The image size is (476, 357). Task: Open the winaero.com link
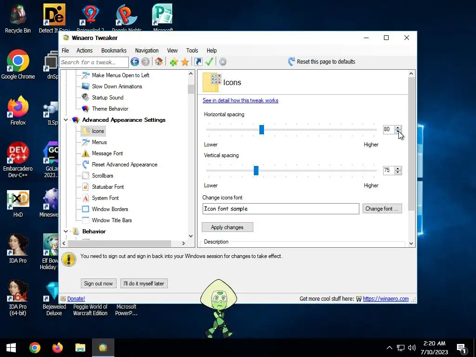click(385, 299)
